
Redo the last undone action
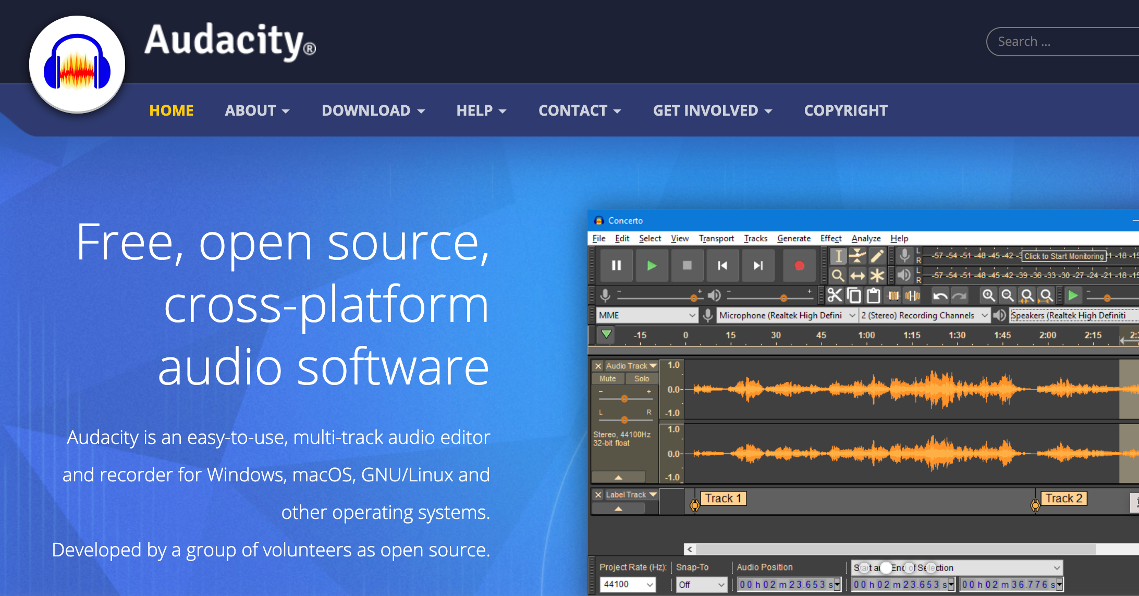coord(959,296)
